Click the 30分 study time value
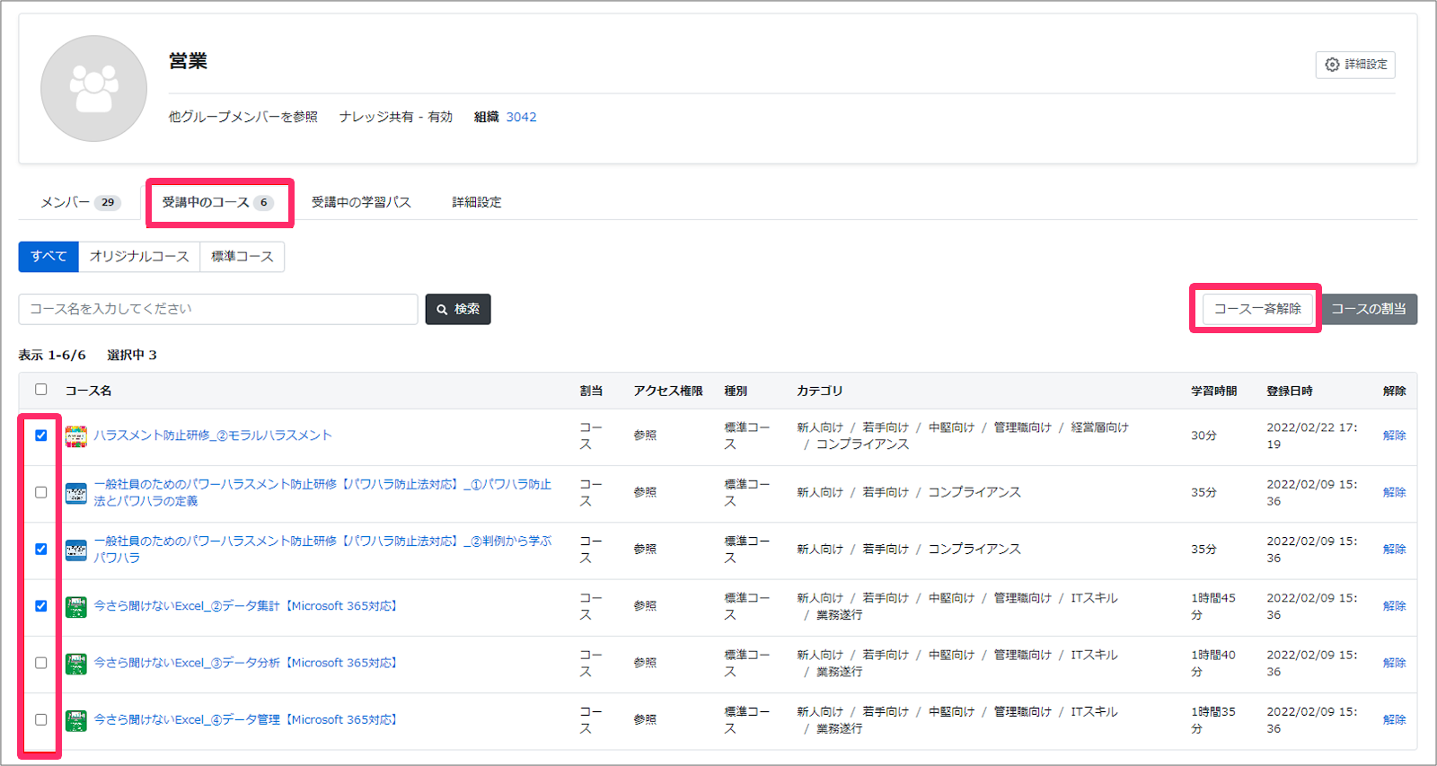Screen dimensions: 1437x766 [x=1203, y=436]
